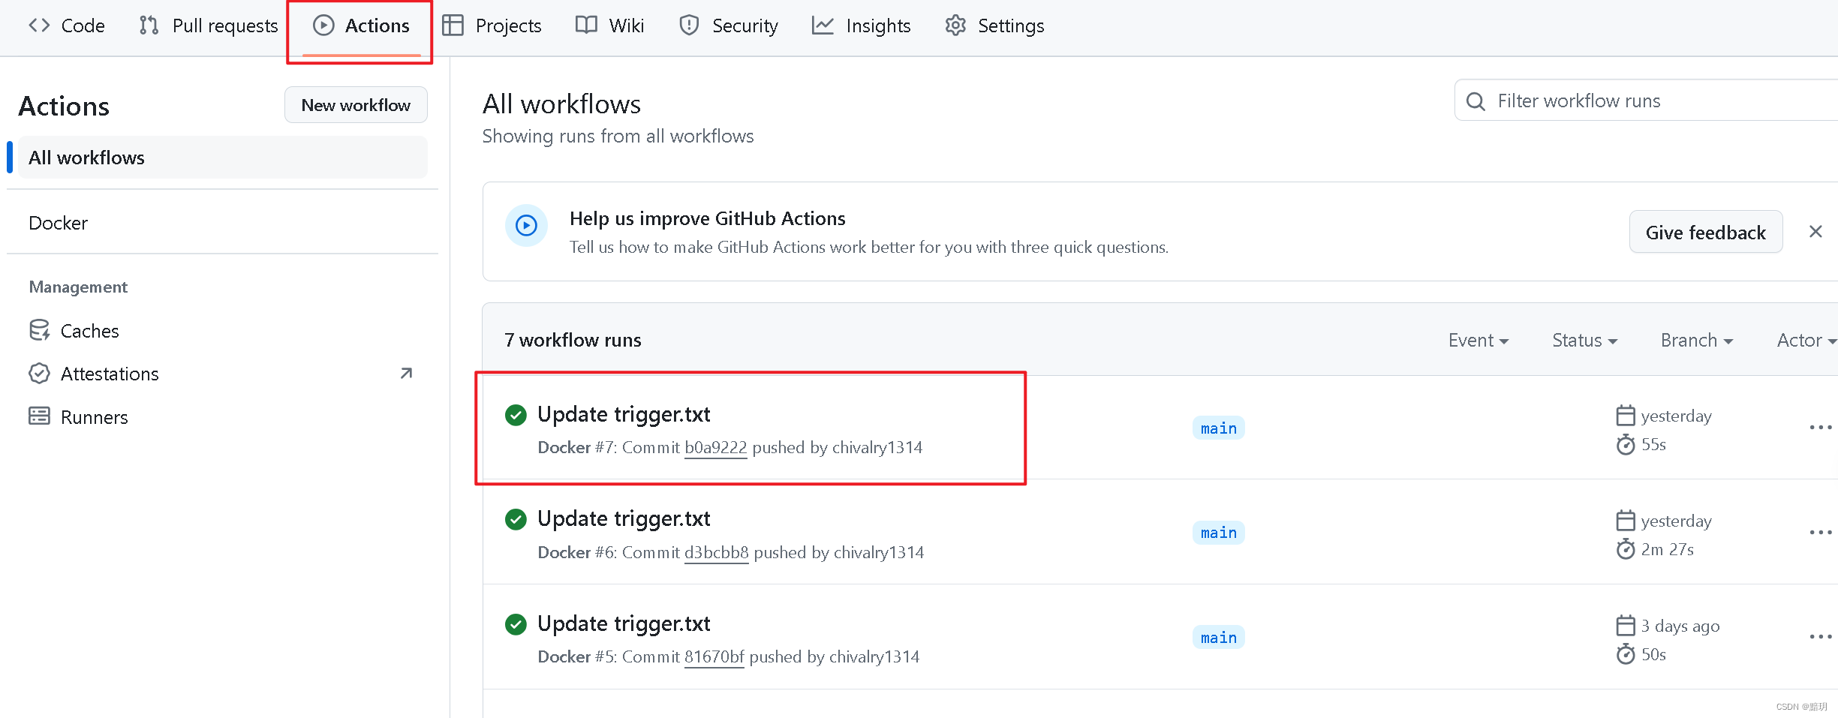Open commit d3bcbb8 link
The width and height of the screenshot is (1838, 718).
[x=716, y=552]
